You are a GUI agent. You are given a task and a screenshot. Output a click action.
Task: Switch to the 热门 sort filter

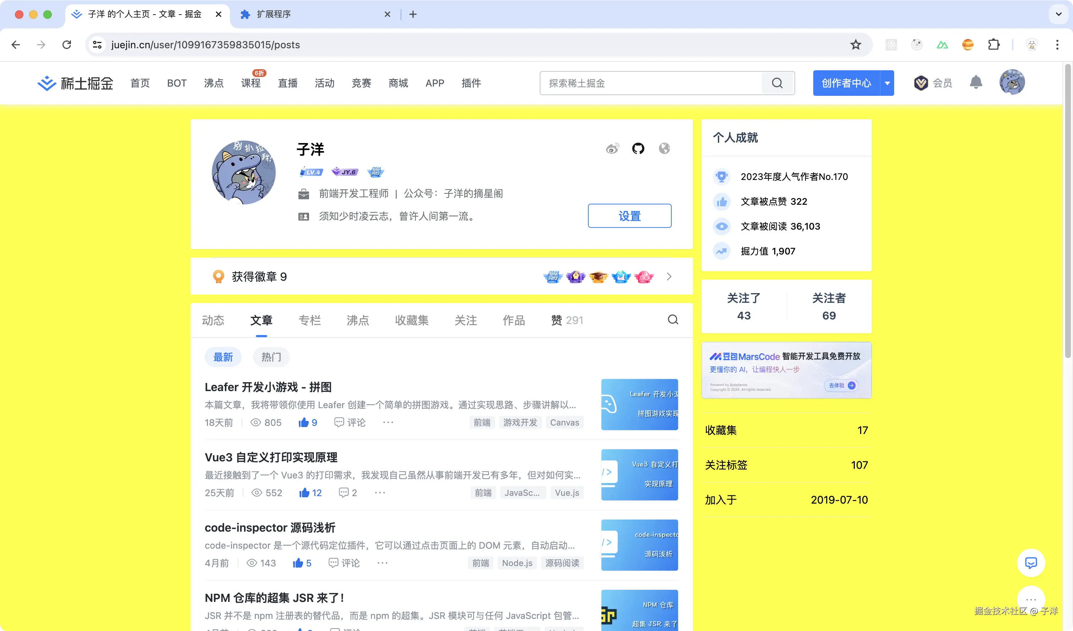271,357
